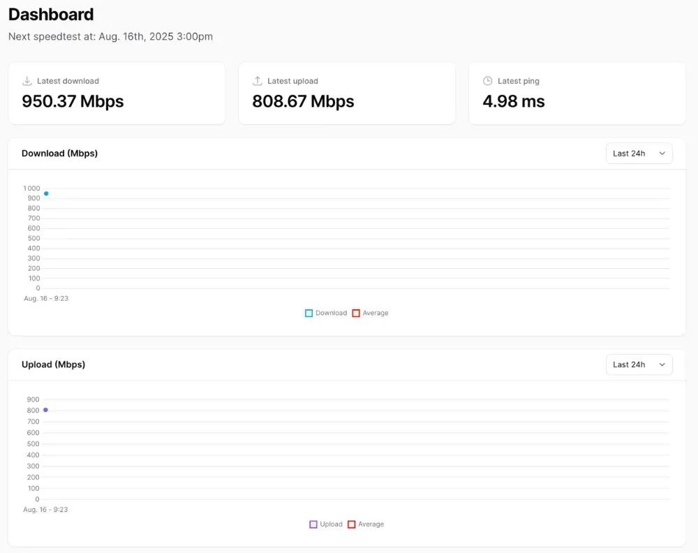Toggle Average legend in Download chart

(356, 314)
